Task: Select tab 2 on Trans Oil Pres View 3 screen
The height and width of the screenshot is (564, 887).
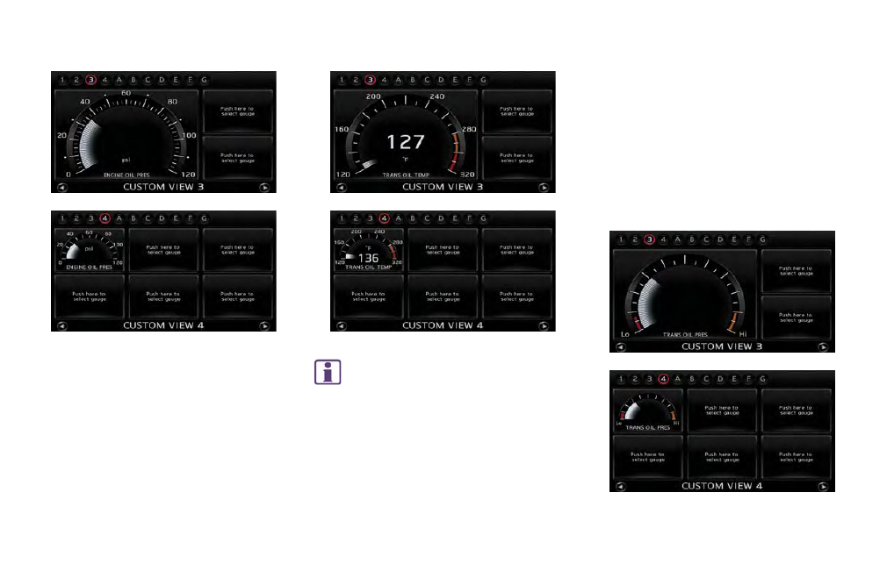Action: tap(635, 239)
